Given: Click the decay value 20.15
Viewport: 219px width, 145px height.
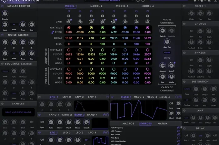Looking at the screenshot, I should pyautogui.click(x=114, y=38).
